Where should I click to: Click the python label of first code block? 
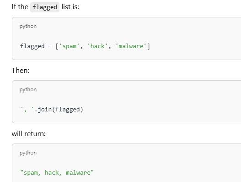[x=28, y=26]
